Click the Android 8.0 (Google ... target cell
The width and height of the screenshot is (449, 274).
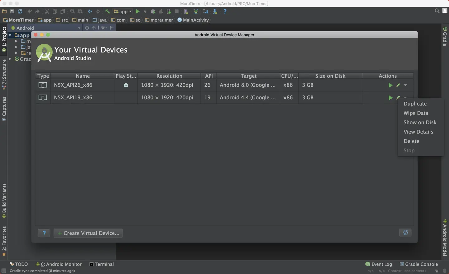(x=248, y=85)
